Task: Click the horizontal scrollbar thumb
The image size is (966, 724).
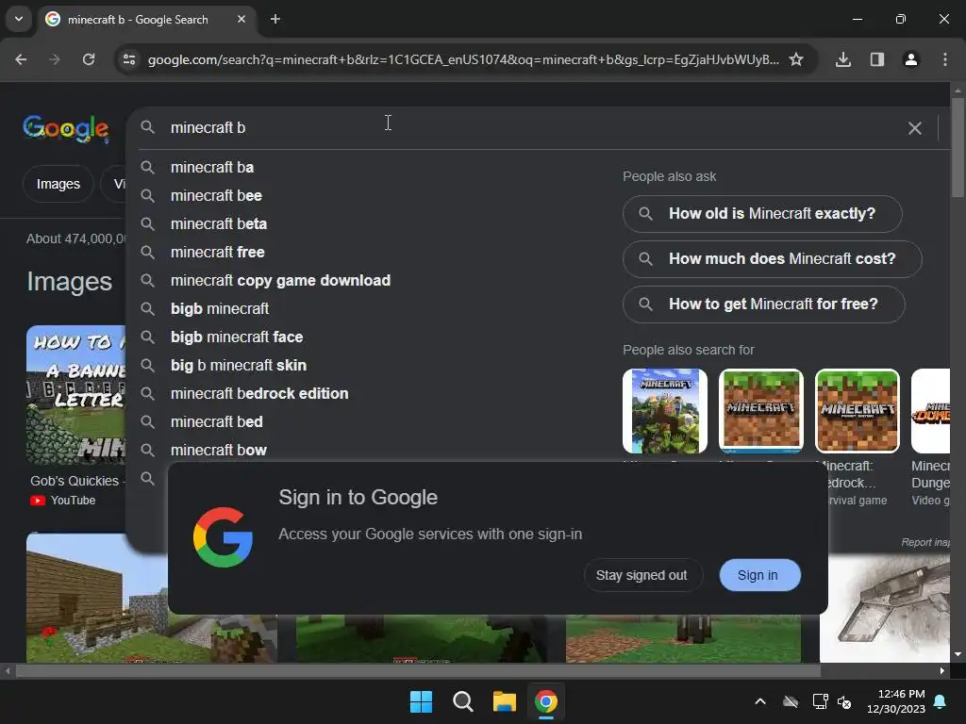Action: [418, 671]
